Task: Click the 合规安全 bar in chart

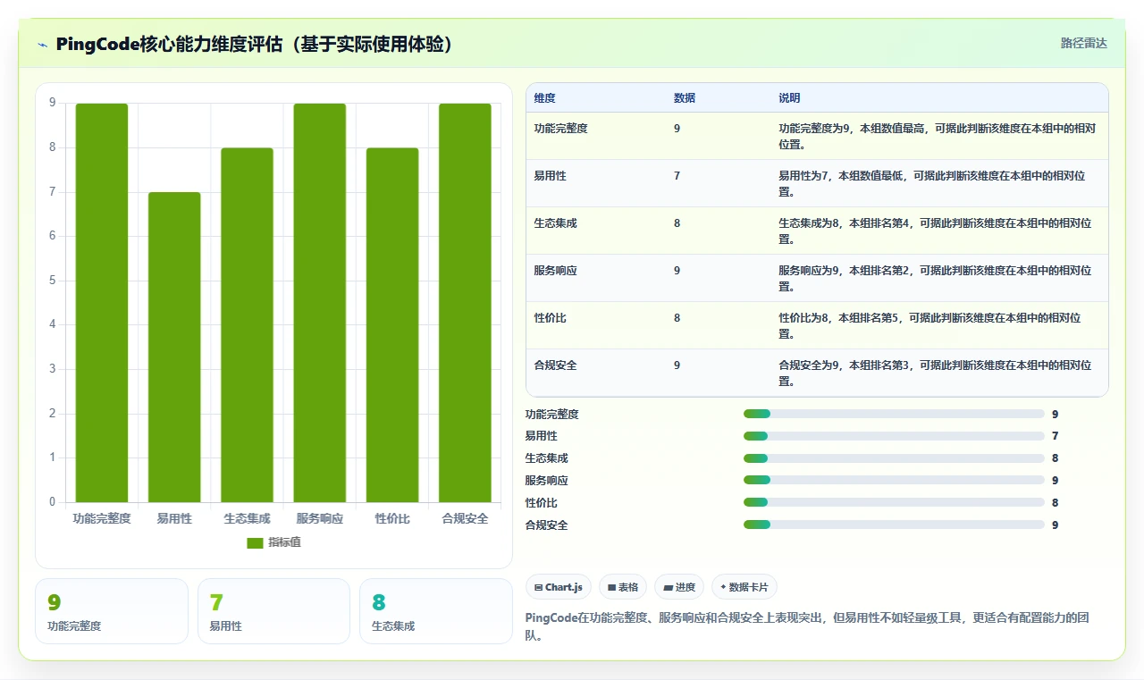Action: pos(466,303)
